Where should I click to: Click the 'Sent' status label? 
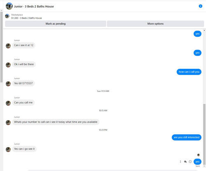pos(198,166)
